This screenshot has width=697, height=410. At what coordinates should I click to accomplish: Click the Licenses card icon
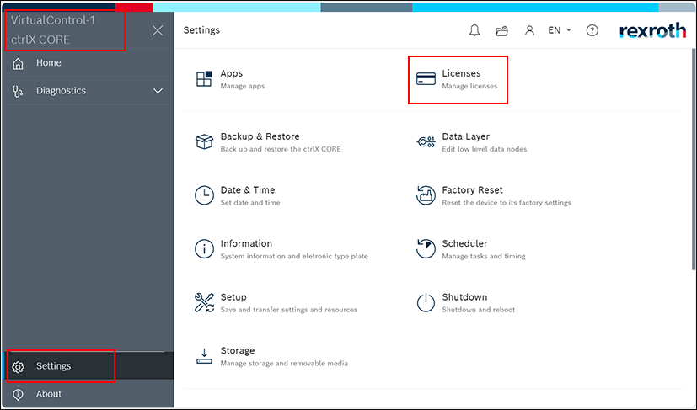point(426,78)
